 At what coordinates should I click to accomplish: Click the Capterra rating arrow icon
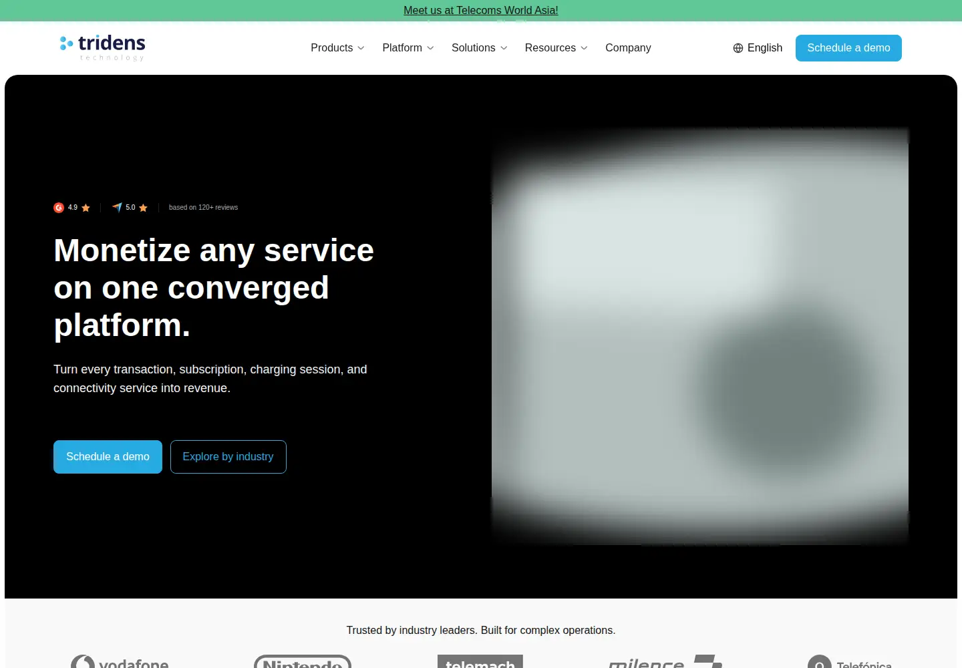click(117, 208)
